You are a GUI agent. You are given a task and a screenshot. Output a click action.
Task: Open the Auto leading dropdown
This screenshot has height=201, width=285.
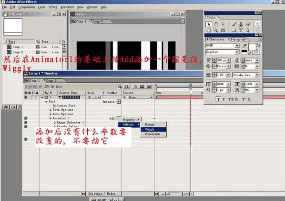tap(257, 60)
